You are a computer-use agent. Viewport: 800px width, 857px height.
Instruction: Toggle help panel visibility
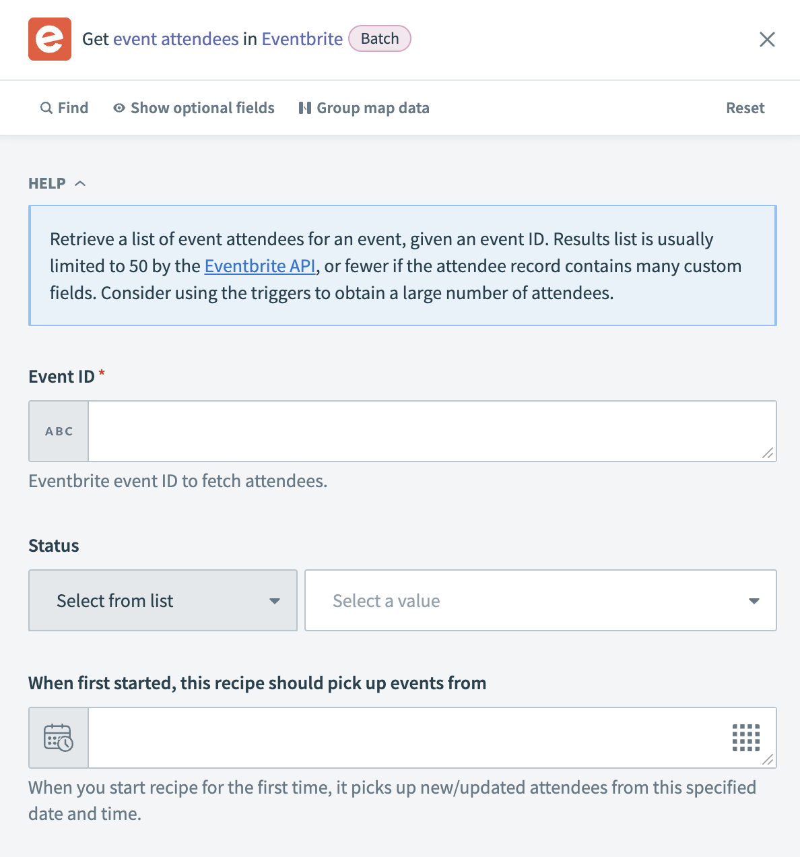pos(57,183)
